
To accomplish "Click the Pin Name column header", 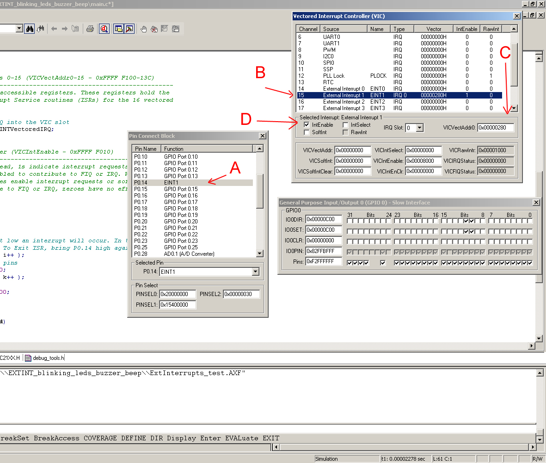I will point(146,149).
